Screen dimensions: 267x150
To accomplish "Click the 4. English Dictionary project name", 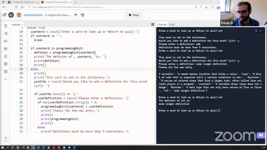I will pyautogui.click(x=58, y=15).
